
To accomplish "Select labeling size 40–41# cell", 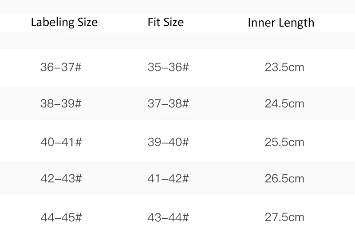I will point(61,142).
